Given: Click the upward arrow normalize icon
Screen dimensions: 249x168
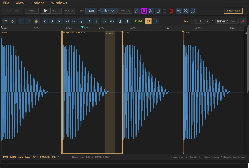Looking at the screenshot, I should tap(120, 21).
